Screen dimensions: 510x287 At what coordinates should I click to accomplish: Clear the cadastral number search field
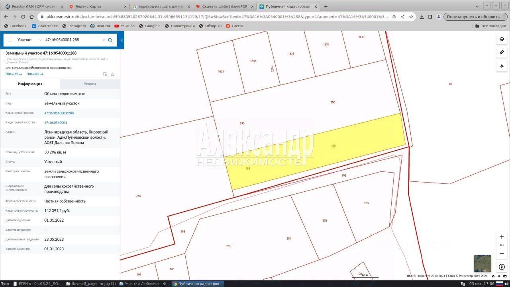[x=104, y=40]
